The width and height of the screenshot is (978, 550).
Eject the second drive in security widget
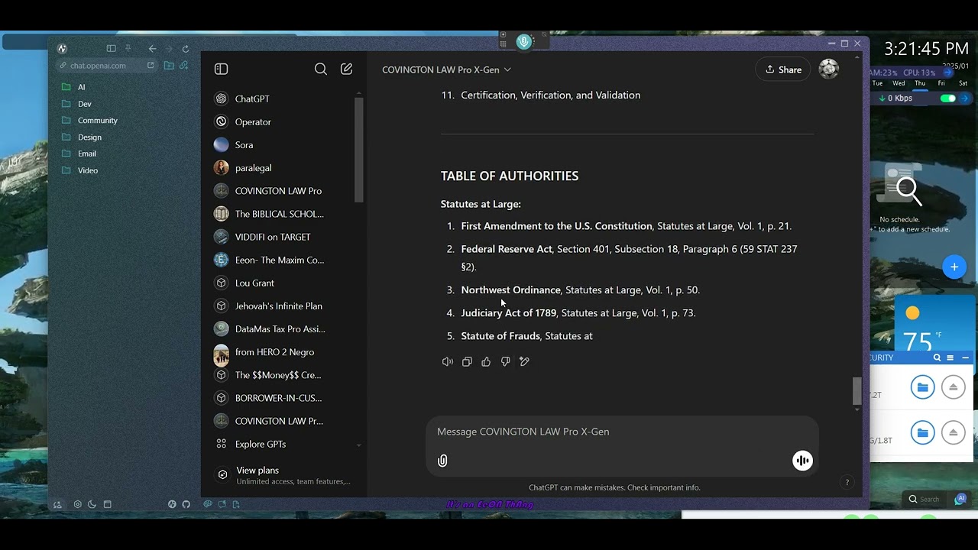(x=954, y=433)
